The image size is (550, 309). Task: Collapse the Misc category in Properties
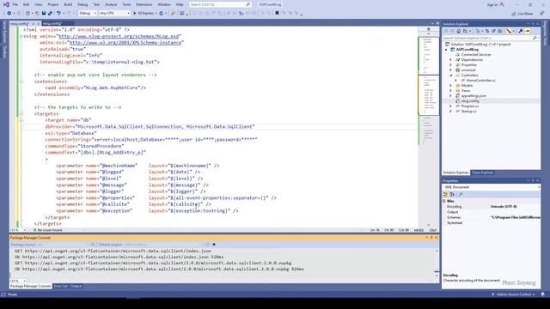444,201
